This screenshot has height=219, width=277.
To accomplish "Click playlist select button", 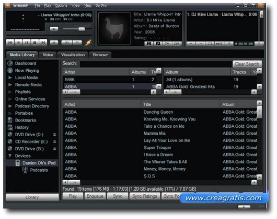I will click(x=210, y=43).
